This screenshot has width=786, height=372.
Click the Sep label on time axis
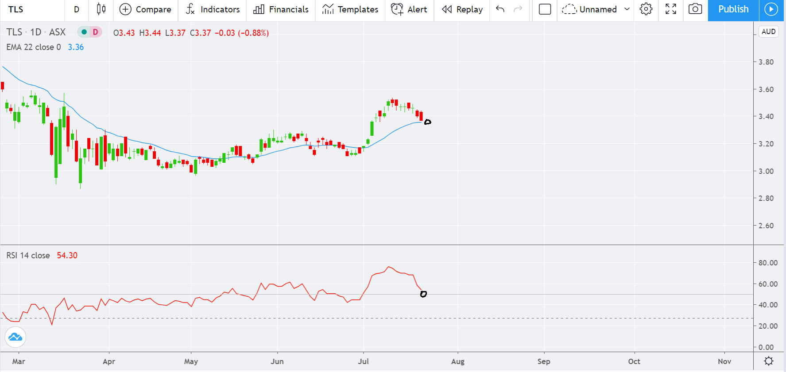pyautogui.click(x=544, y=361)
